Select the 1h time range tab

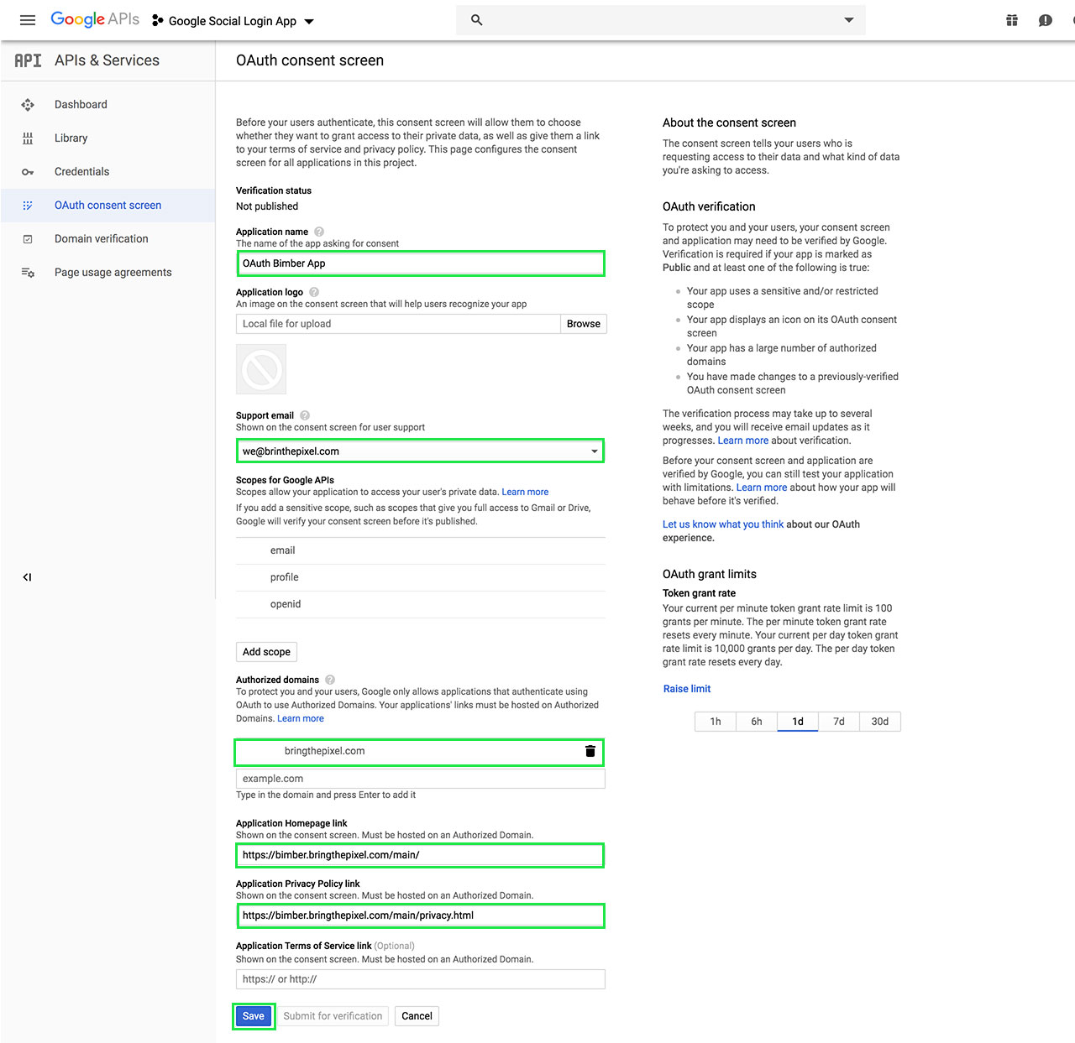pyautogui.click(x=716, y=722)
